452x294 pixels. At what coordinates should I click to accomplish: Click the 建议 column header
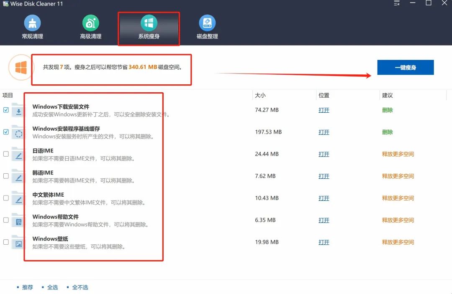pos(388,95)
